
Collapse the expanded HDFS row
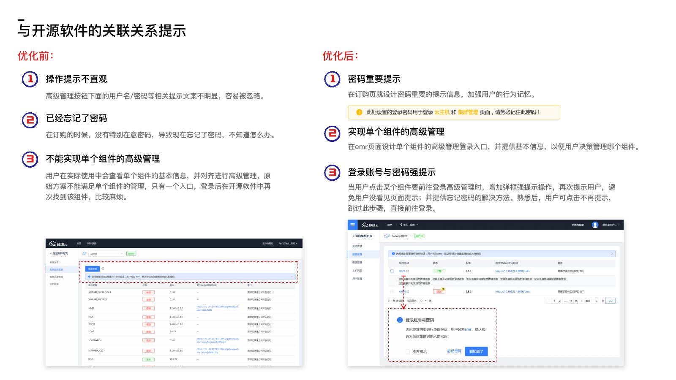[x=392, y=271]
